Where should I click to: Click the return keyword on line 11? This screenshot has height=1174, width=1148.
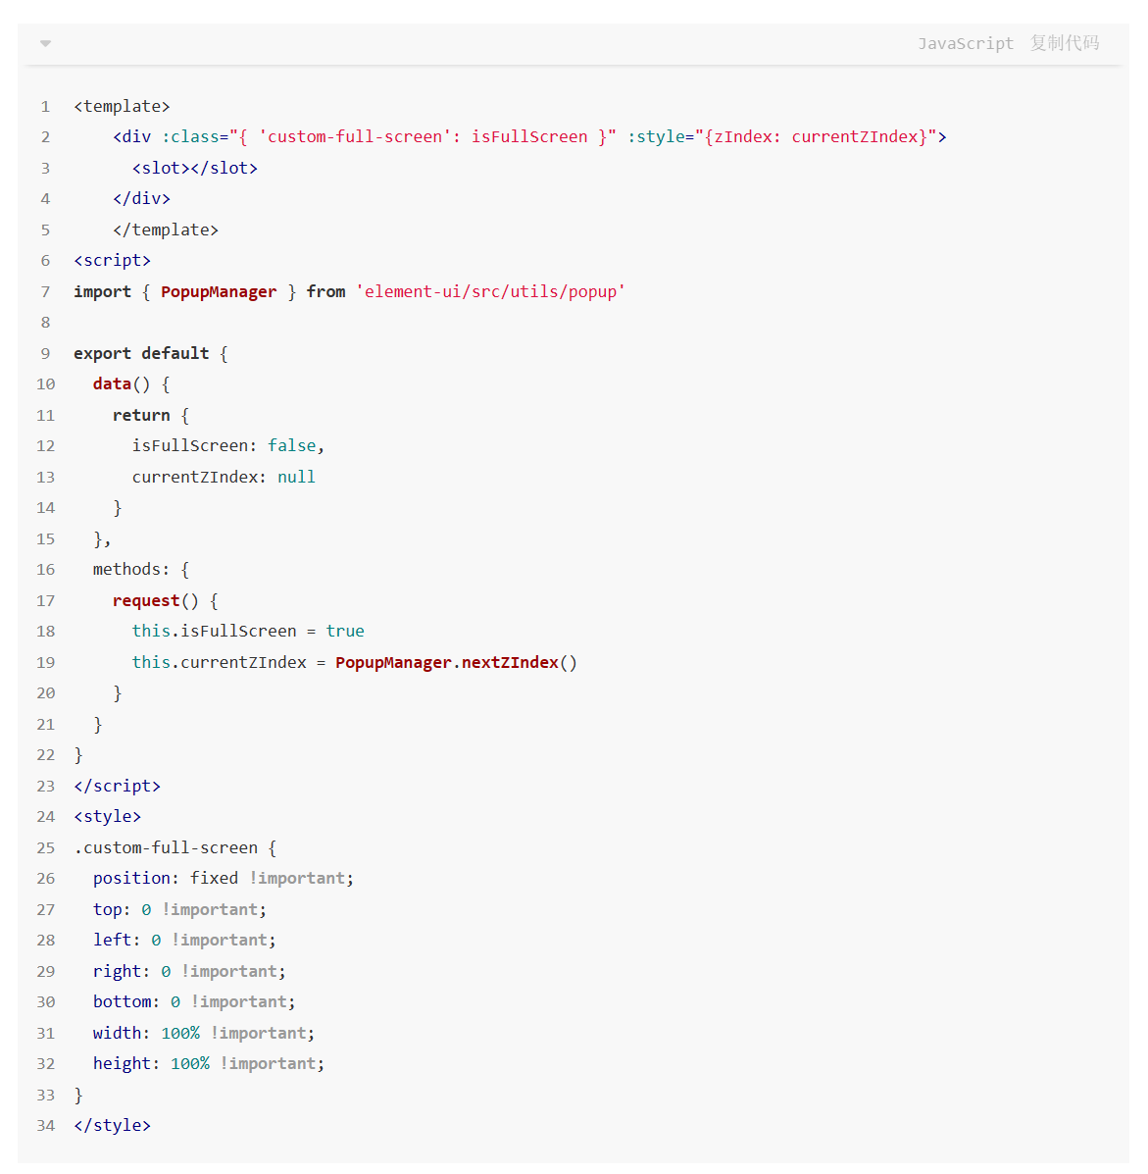[141, 416]
